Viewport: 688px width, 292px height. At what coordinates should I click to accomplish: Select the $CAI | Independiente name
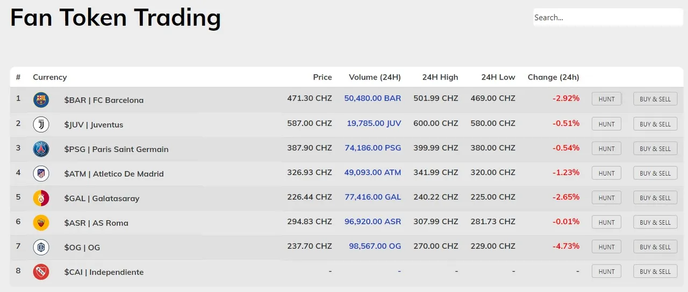point(104,272)
